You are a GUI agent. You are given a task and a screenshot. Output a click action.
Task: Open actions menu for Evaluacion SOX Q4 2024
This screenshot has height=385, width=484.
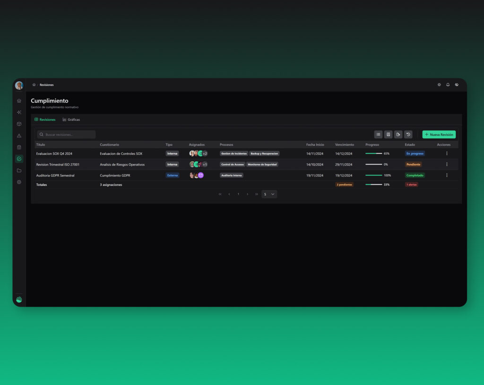[x=447, y=153]
